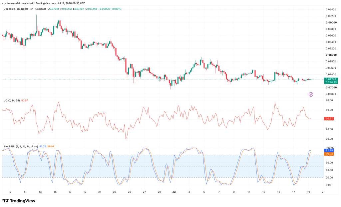The width and height of the screenshot is (341, 207).
Task: Click the close value C0.07248 in the header
Action: point(91,9)
